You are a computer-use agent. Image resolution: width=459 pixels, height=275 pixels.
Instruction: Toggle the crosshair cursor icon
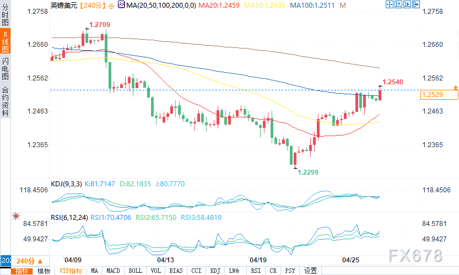pyautogui.click(x=390, y=4)
